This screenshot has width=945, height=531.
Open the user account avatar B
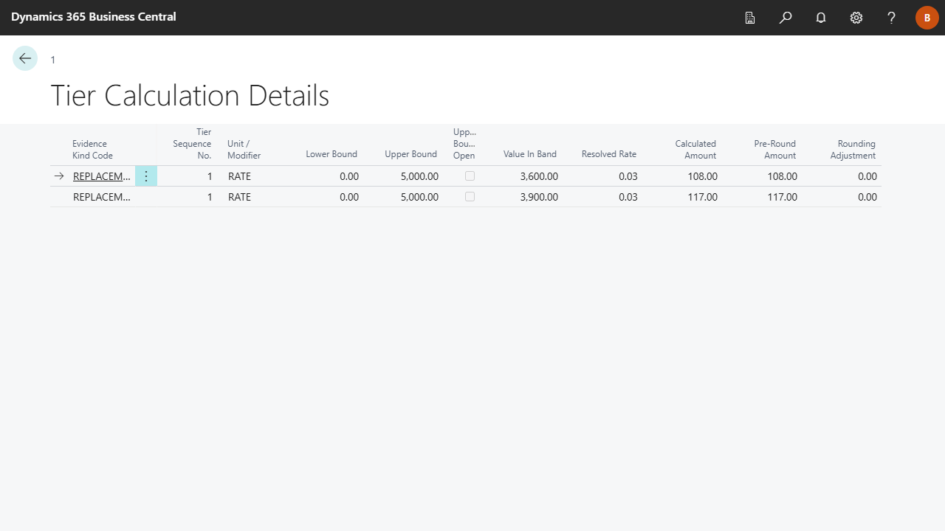coord(927,18)
